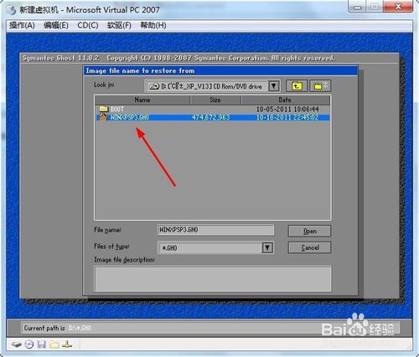The height and width of the screenshot is (357, 419).
Task: Click the Cancel button
Action: click(309, 247)
